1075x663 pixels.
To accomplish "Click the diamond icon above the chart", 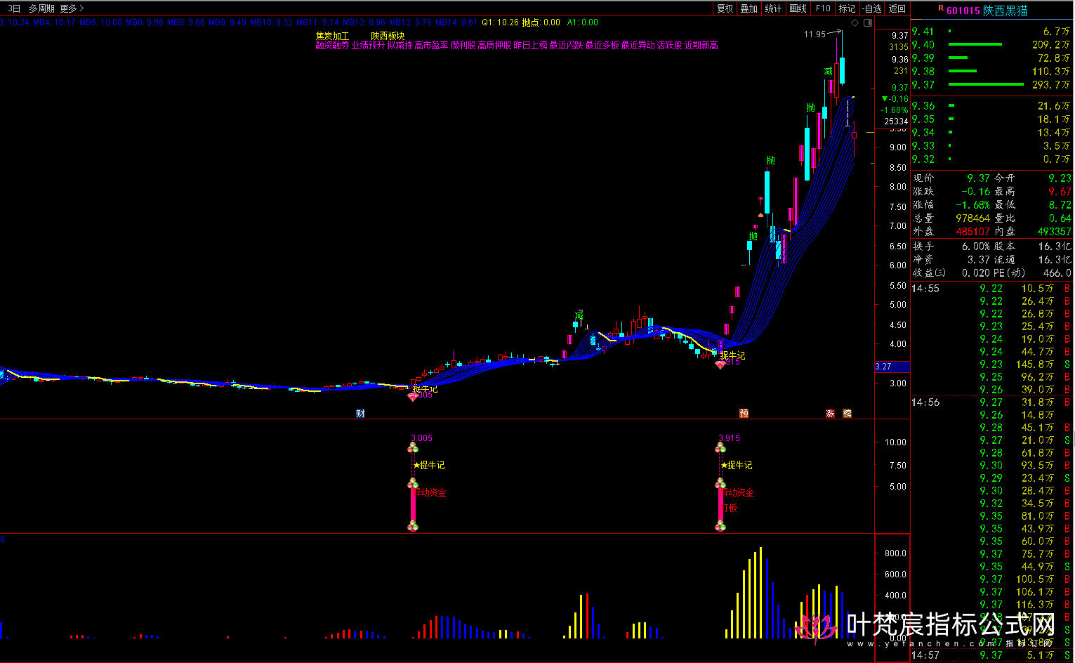I will [x=855, y=23].
